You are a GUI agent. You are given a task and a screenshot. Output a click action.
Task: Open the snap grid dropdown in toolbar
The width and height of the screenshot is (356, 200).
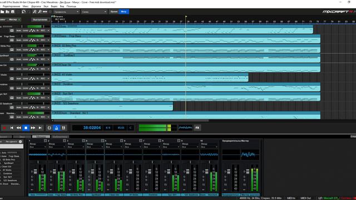coord(94,12)
